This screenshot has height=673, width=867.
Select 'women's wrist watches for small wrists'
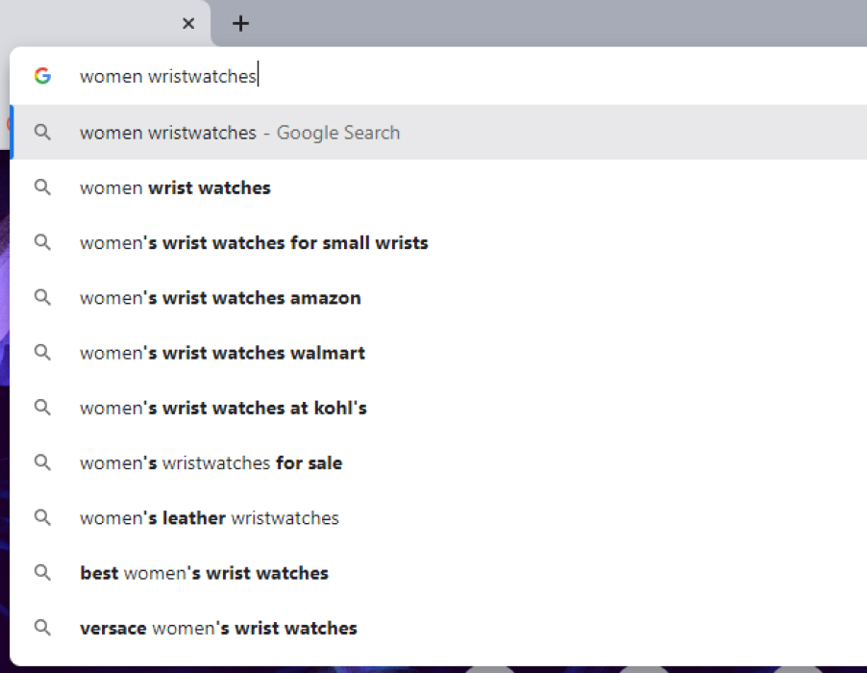coord(438,243)
